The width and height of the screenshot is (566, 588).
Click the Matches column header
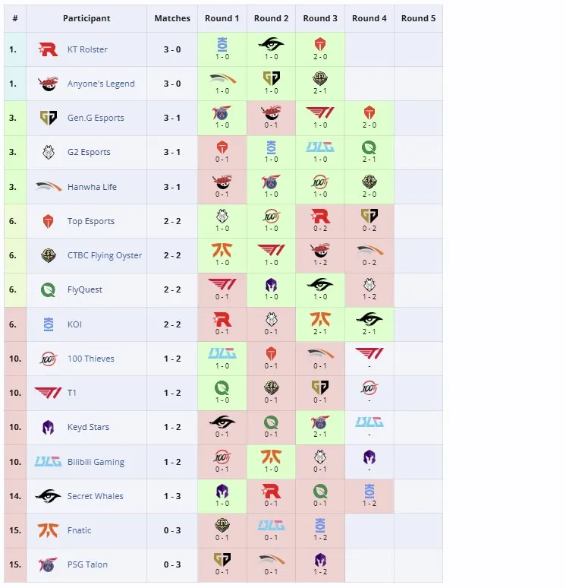tap(172, 18)
